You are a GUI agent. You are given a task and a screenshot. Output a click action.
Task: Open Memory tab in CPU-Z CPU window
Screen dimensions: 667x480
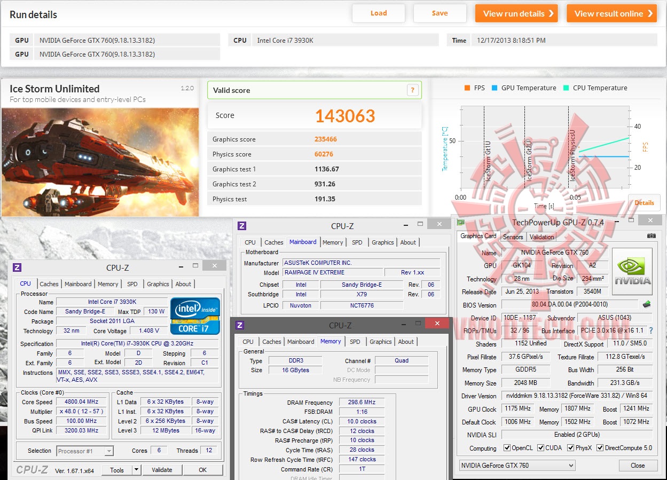(x=108, y=284)
